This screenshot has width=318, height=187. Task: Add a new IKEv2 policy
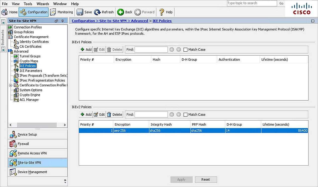click(x=86, y=115)
